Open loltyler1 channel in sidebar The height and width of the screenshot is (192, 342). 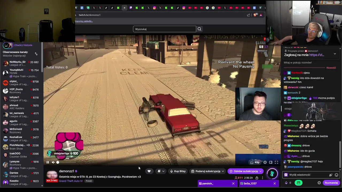pyautogui.click(x=21, y=99)
